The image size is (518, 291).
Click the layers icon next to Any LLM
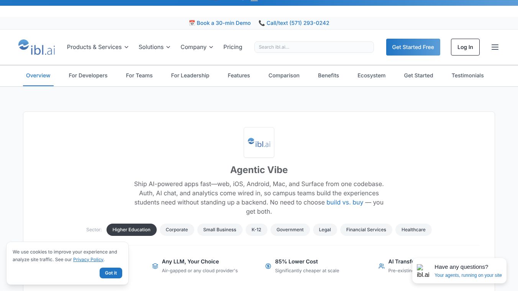coord(155,266)
